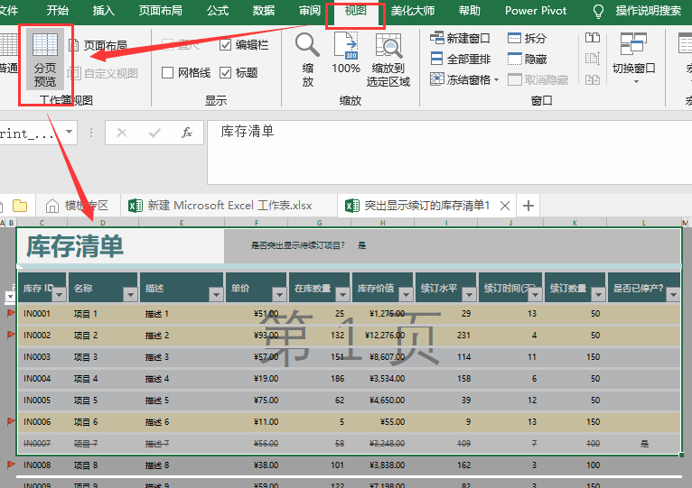Open the Power Pivot ribbon tab
Screen dimensions: 692x488
coord(536,11)
